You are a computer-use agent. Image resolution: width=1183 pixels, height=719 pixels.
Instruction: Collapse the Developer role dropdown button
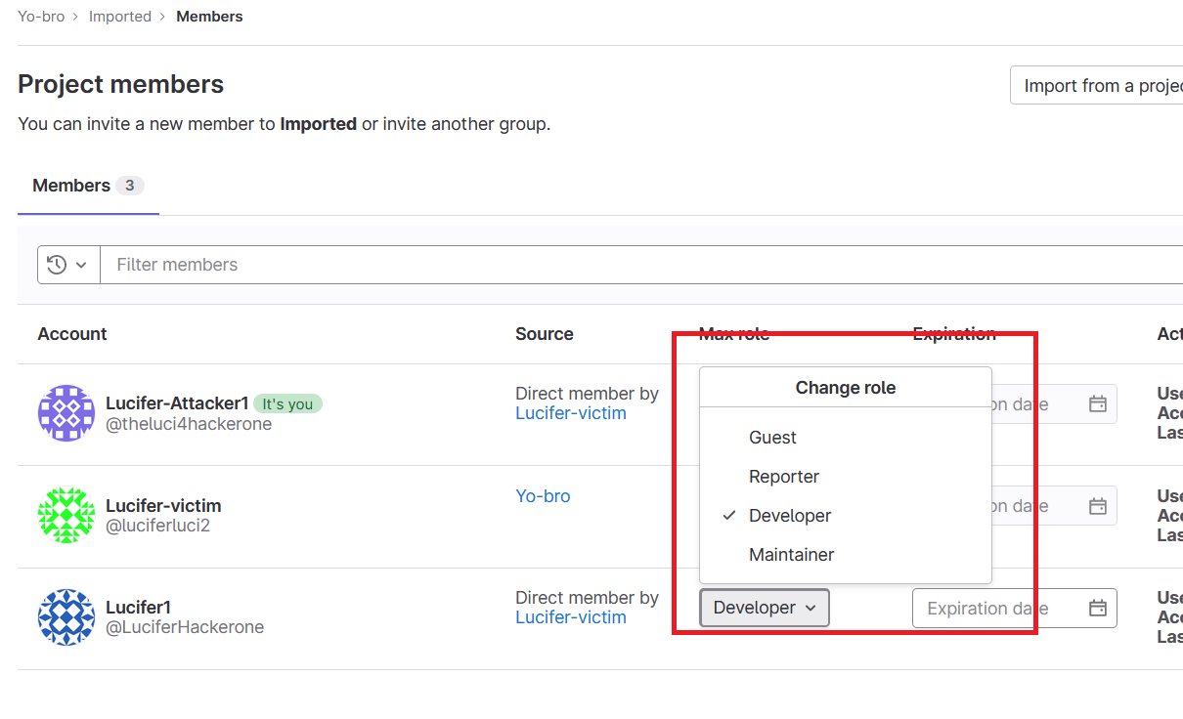tap(765, 608)
